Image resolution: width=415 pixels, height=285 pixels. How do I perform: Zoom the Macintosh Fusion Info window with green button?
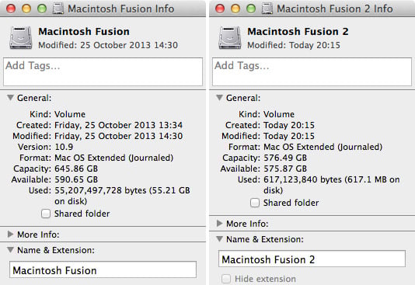[42, 9]
